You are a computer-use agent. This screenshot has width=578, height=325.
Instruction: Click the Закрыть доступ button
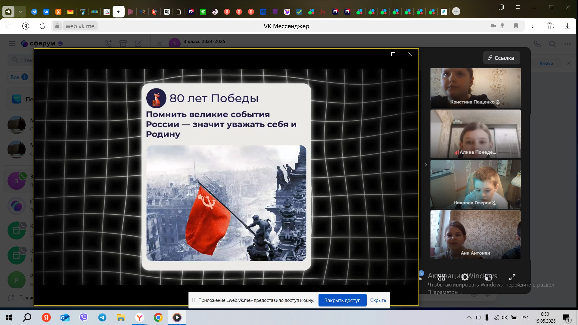click(x=342, y=300)
